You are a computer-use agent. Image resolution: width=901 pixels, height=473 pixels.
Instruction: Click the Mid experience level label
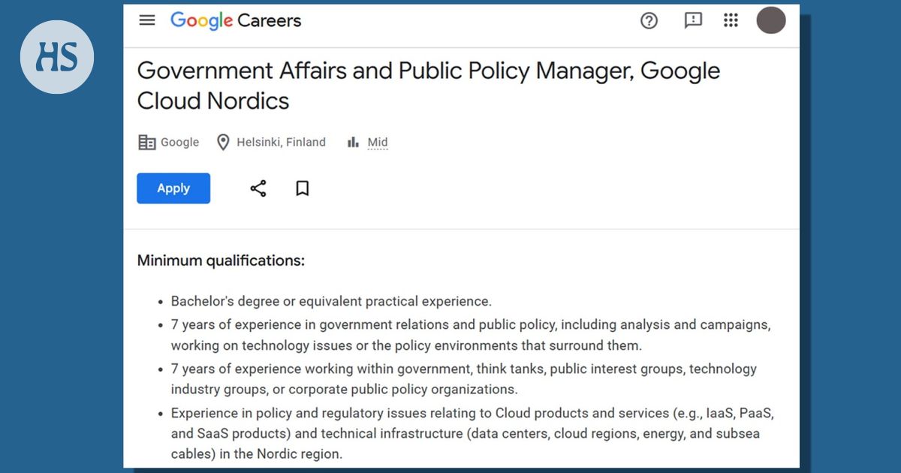tap(378, 143)
